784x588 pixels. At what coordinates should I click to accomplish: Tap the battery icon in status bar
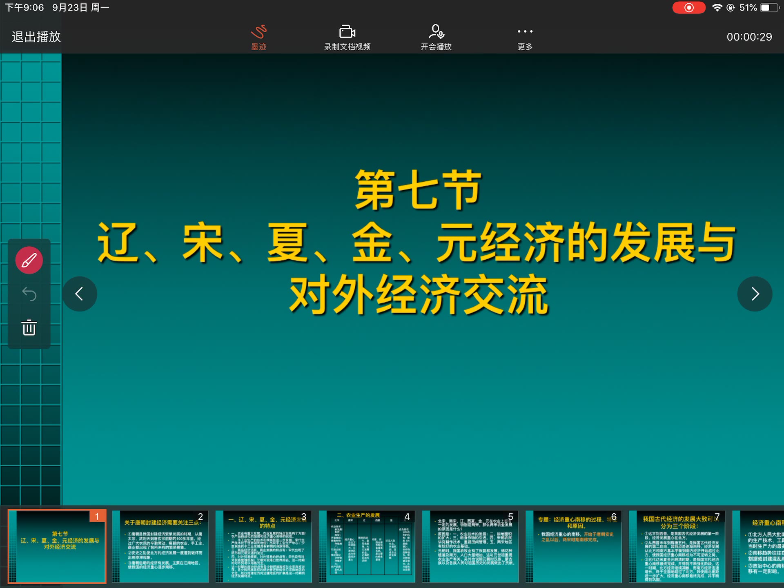point(769,8)
